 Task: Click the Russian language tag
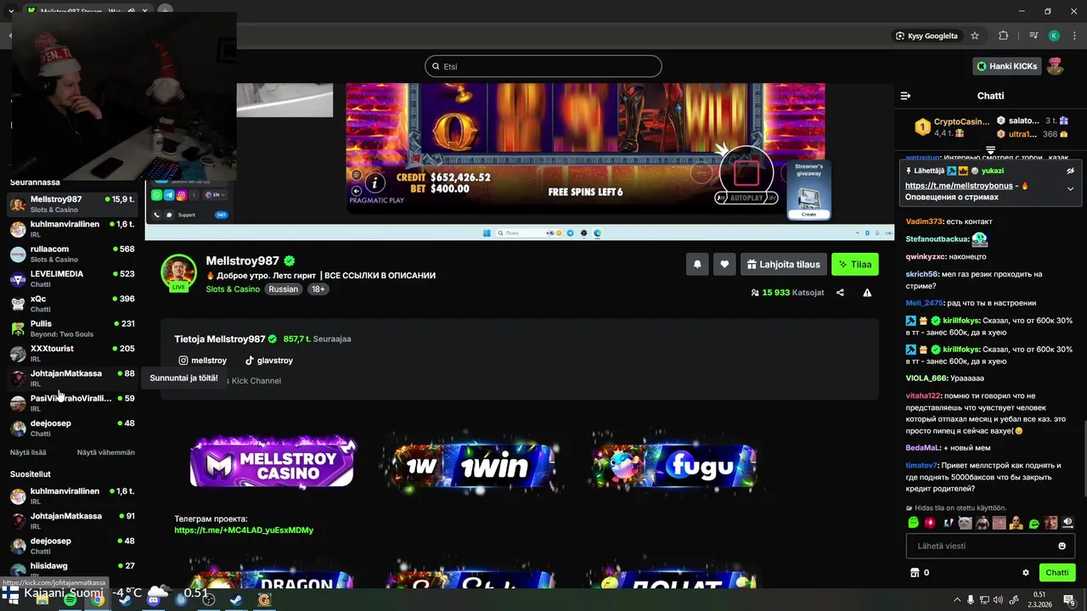[284, 289]
